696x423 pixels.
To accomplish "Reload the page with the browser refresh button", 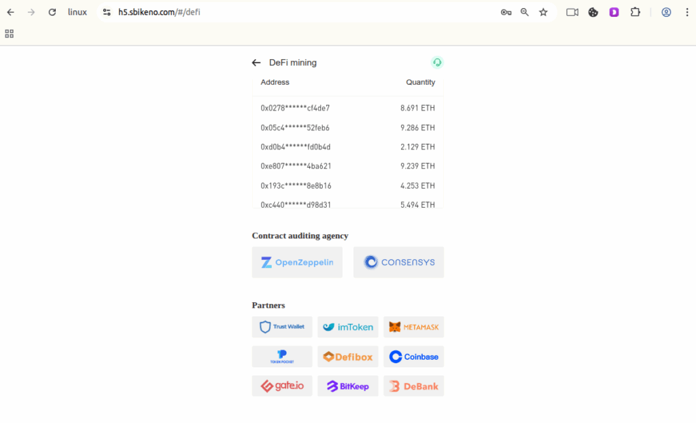I will point(52,12).
